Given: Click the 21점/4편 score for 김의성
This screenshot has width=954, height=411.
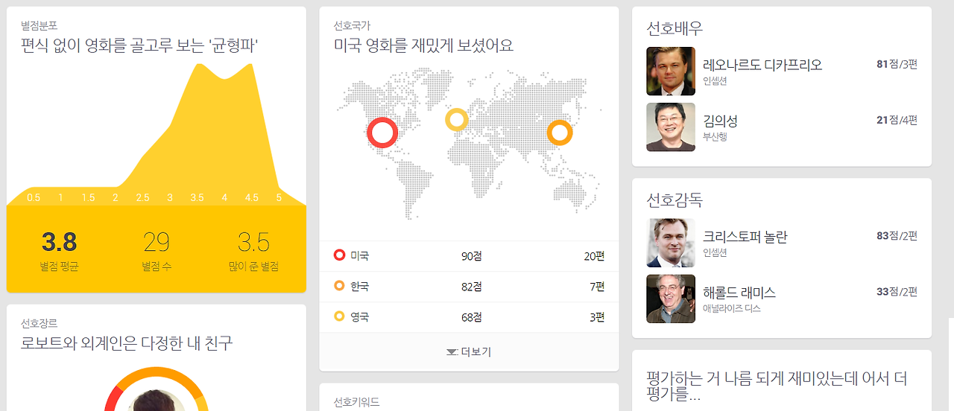Looking at the screenshot, I should (x=897, y=120).
